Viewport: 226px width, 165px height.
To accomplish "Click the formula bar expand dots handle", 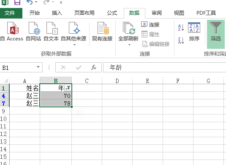I will click(x=49, y=67).
